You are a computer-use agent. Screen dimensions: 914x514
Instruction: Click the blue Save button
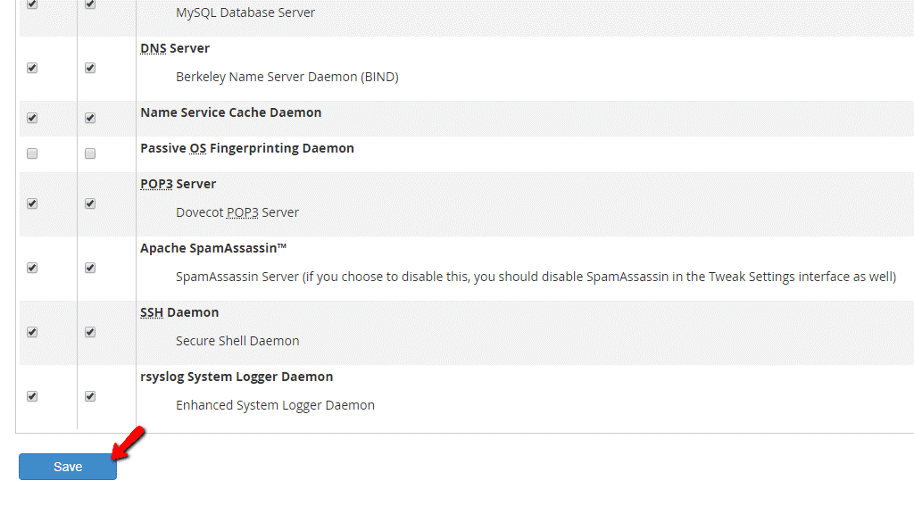[67, 466]
